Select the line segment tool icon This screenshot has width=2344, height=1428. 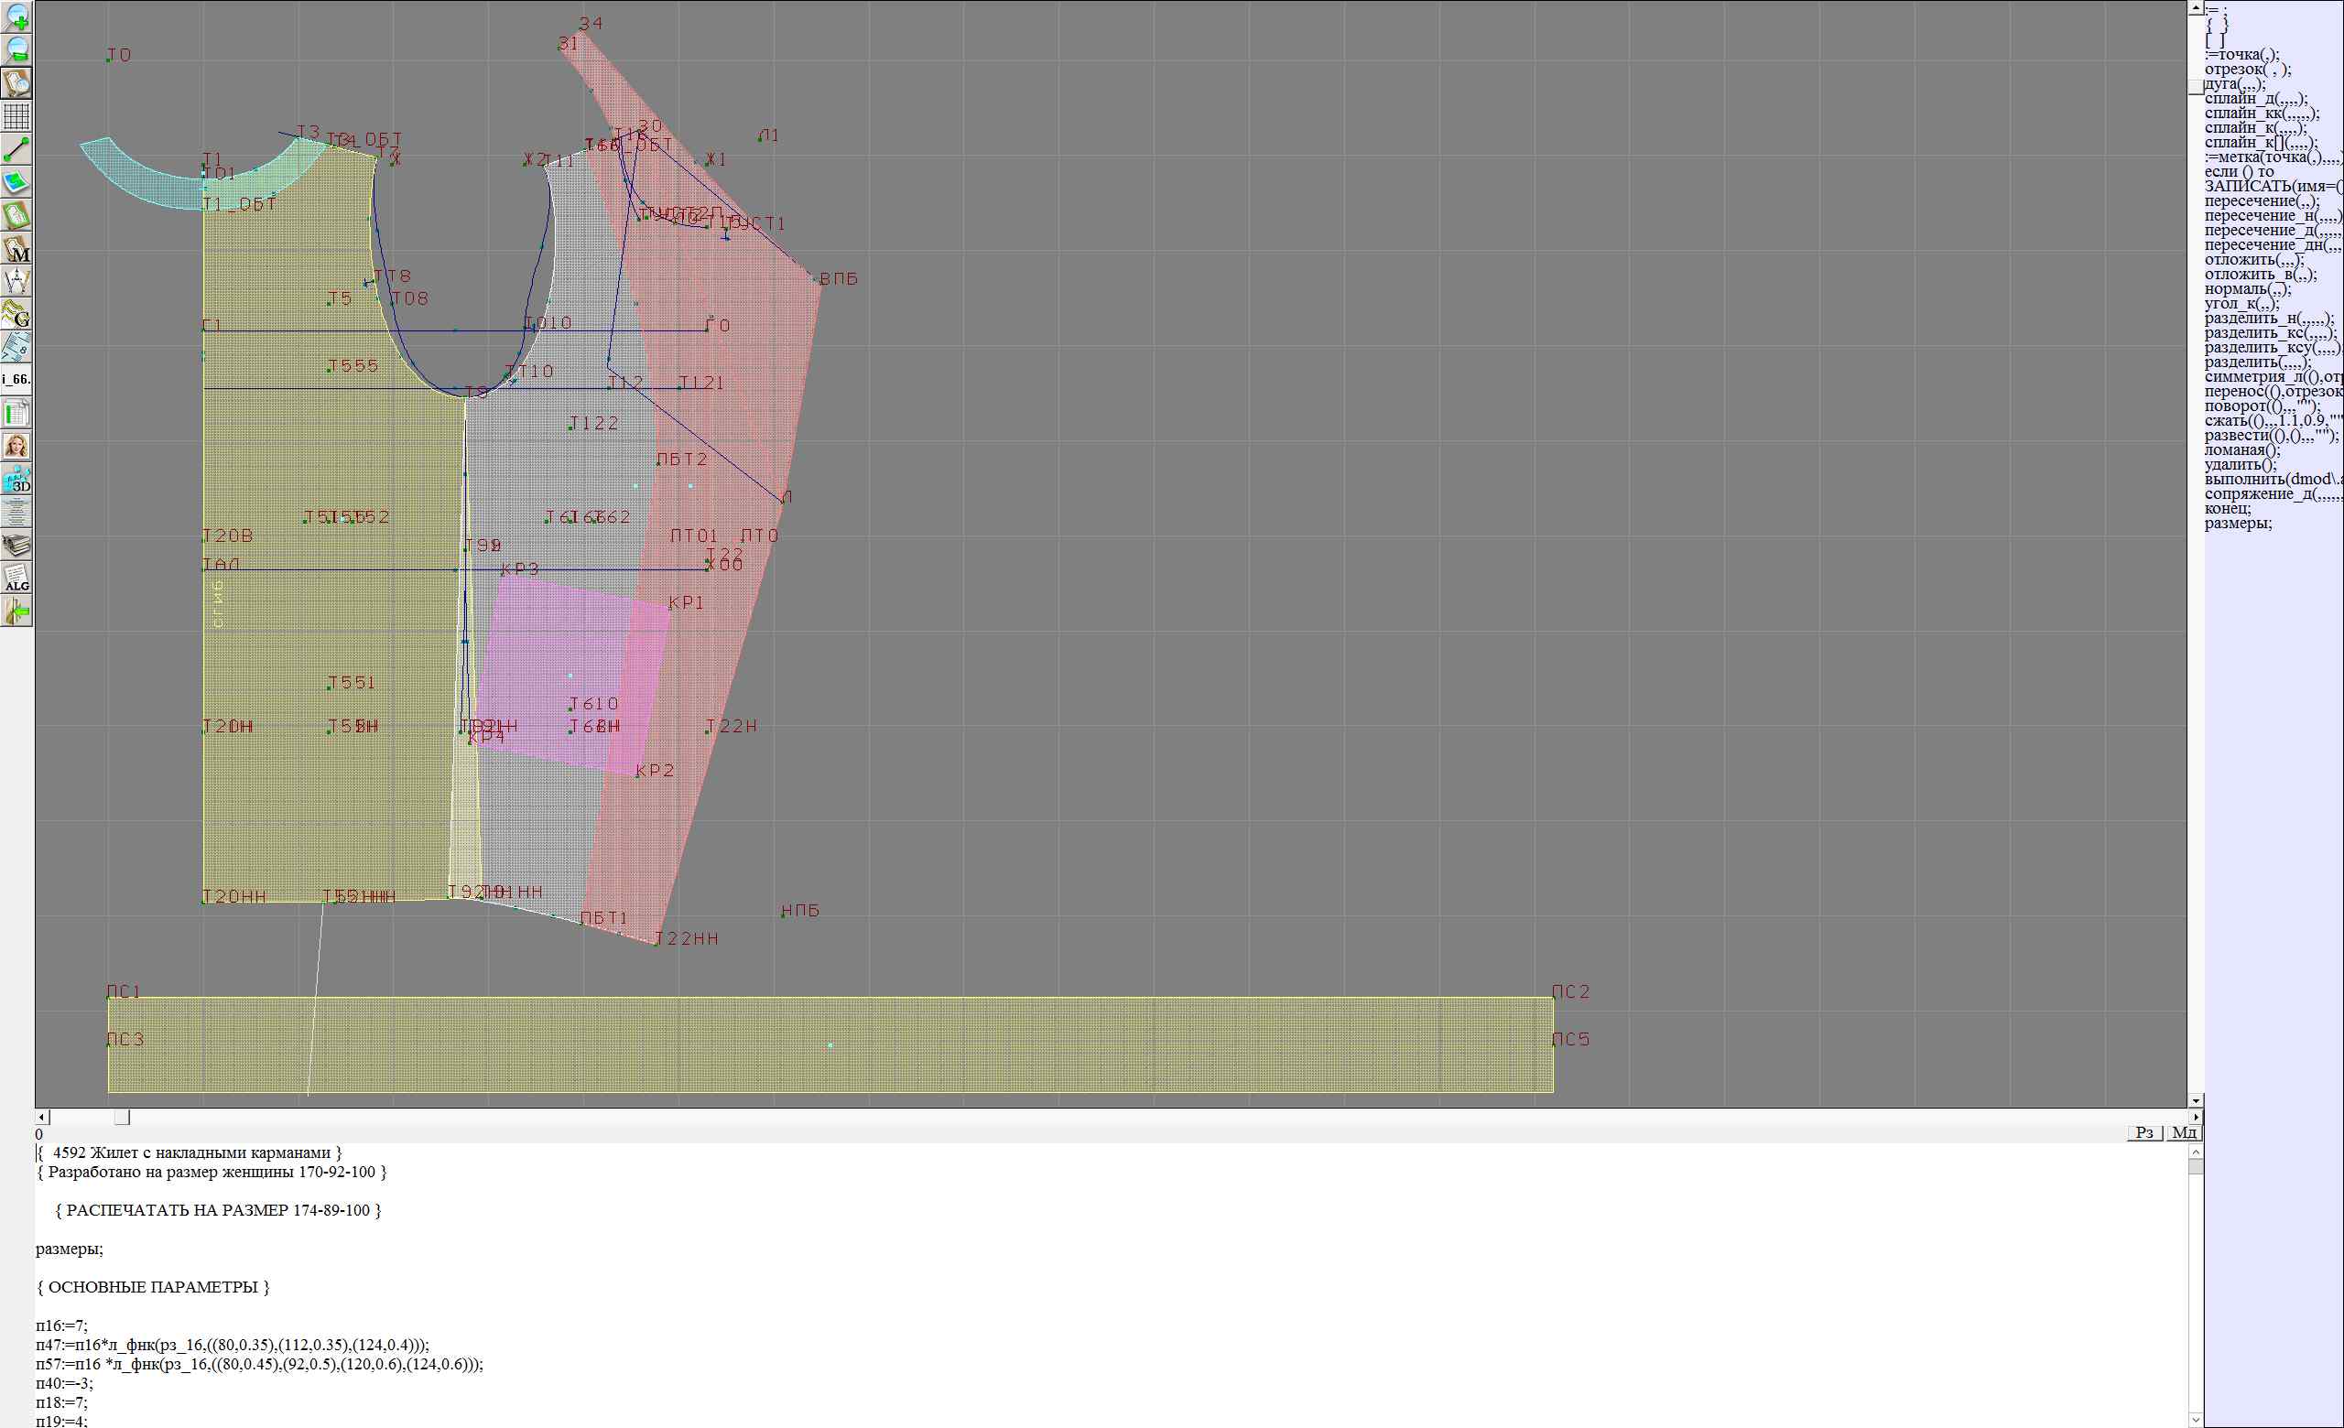coord(17,149)
